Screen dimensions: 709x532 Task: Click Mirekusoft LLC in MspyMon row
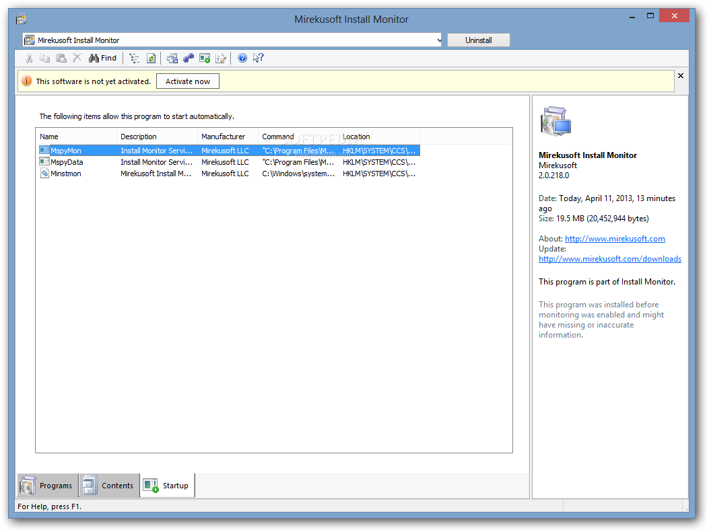point(225,151)
